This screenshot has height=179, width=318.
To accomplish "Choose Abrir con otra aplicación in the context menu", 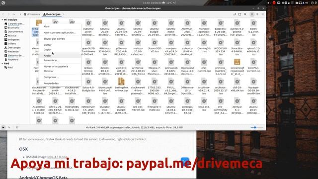I will tap(60, 32).
